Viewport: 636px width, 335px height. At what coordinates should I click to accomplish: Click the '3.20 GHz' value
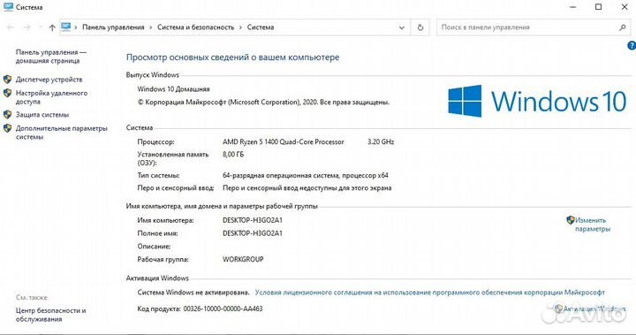[381, 141]
